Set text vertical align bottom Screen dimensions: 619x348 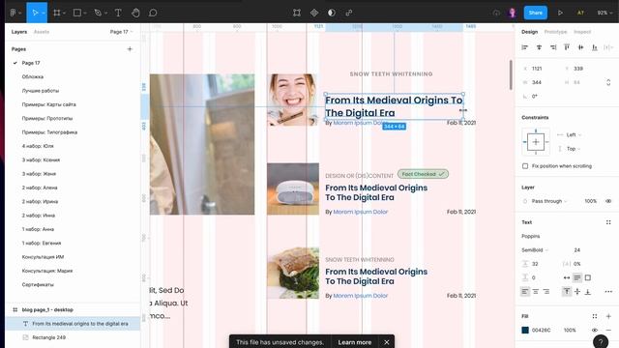(x=588, y=292)
